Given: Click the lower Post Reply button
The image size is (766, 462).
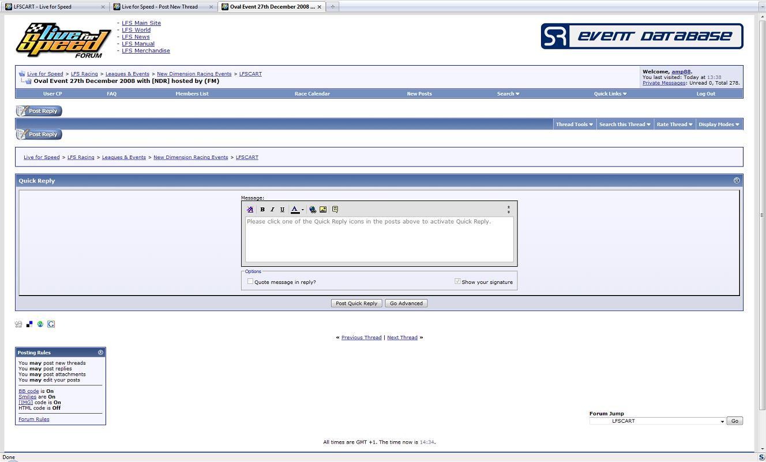Looking at the screenshot, I should 39,134.
